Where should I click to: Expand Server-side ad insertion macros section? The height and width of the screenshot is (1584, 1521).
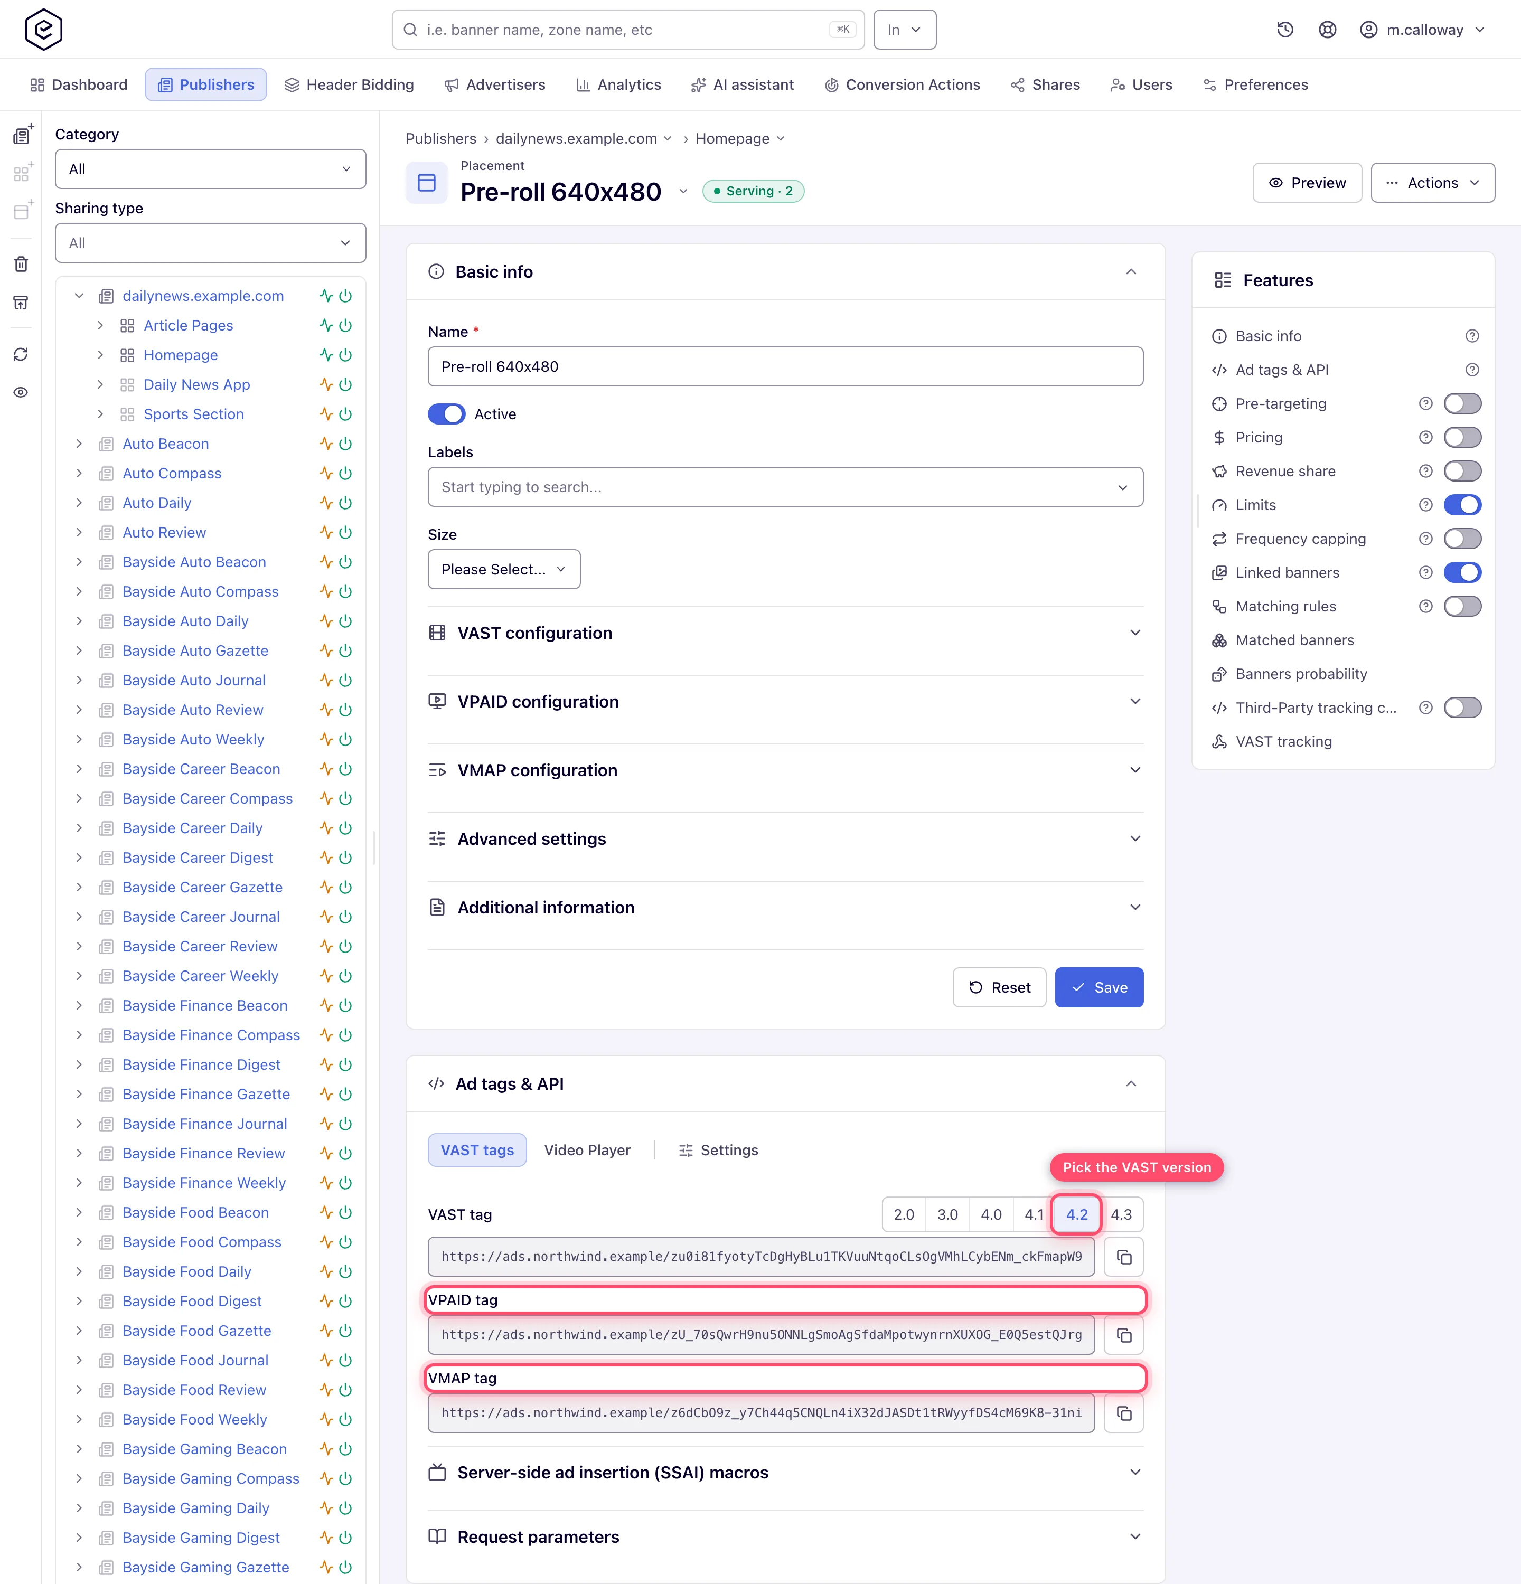point(785,1473)
